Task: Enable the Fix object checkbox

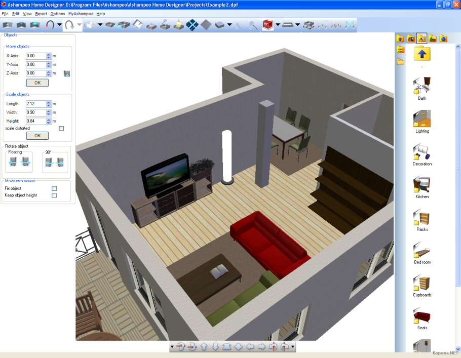Action: (x=54, y=188)
